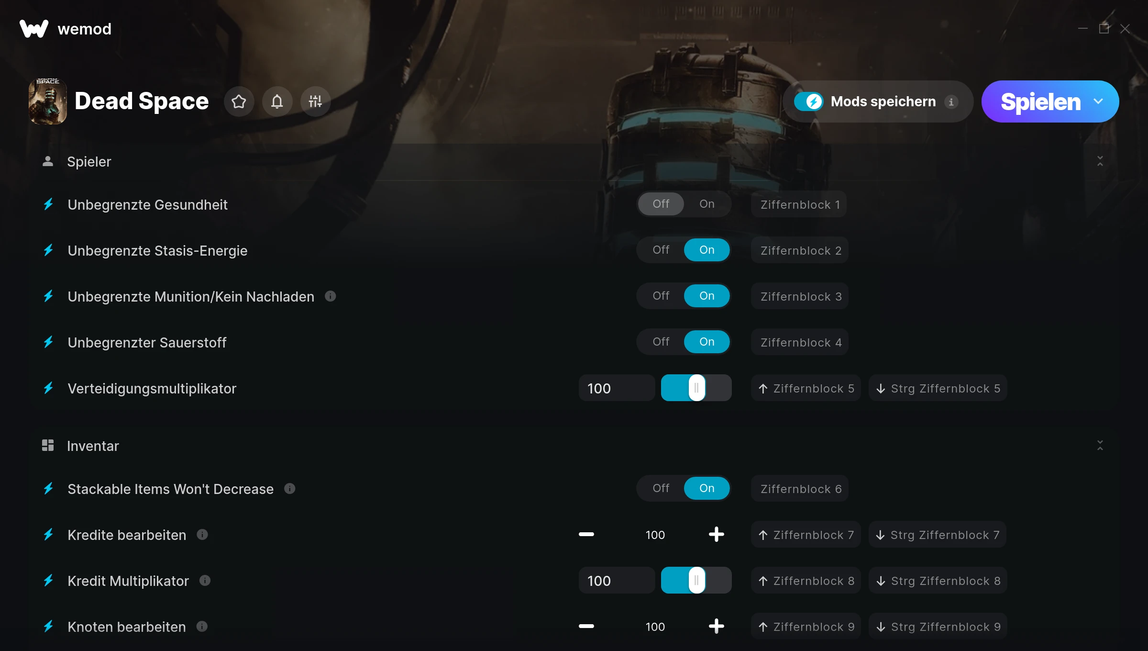Click the Kredit Multiplikator value field
The height and width of the screenshot is (651, 1148).
(617, 581)
